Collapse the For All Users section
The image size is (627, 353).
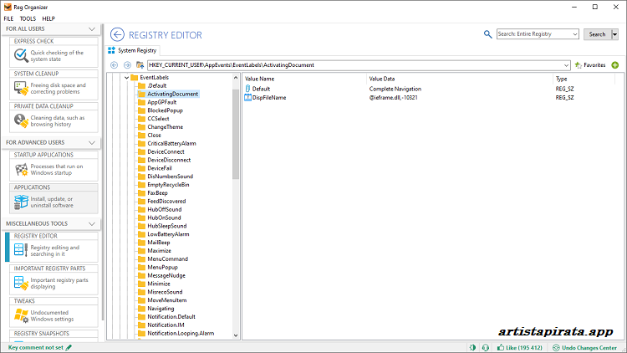pos(92,28)
